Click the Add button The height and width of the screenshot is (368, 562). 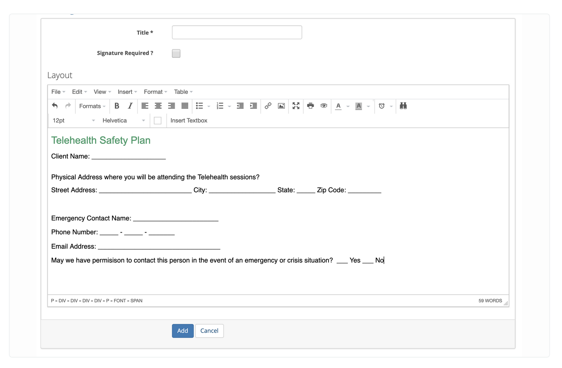[x=183, y=331]
